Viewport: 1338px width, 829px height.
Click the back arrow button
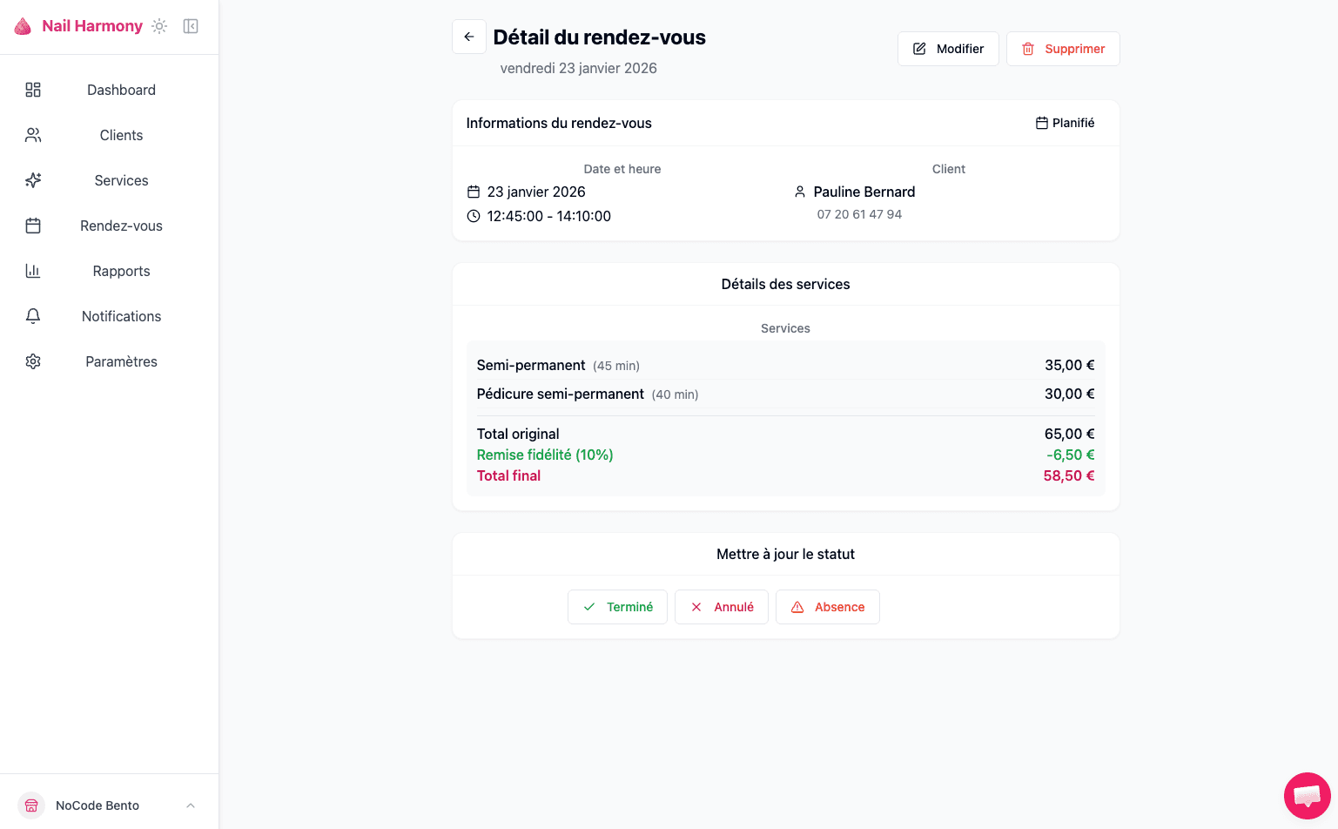(469, 37)
